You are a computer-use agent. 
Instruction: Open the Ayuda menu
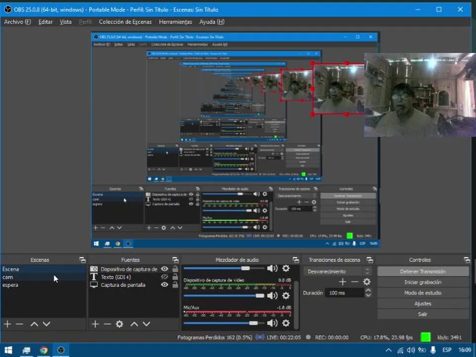coord(212,22)
